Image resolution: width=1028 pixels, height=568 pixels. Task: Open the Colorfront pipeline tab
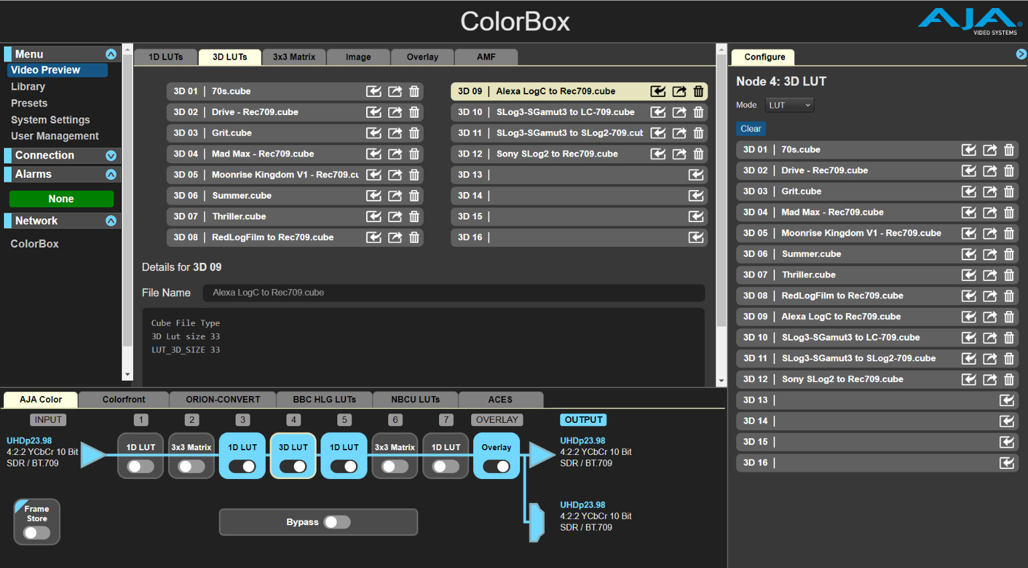pyautogui.click(x=123, y=399)
